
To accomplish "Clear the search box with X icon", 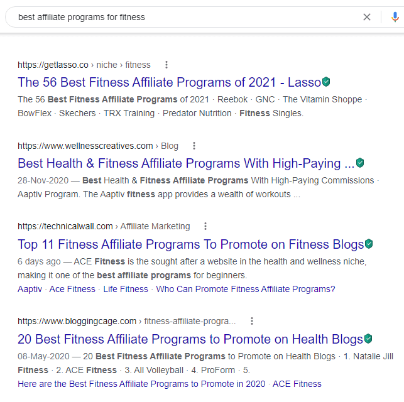I will click(x=367, y=17).
